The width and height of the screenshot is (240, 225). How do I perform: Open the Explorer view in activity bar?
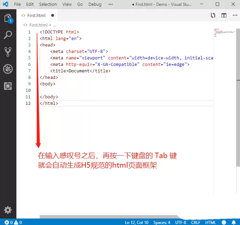(x=8, y=18)
